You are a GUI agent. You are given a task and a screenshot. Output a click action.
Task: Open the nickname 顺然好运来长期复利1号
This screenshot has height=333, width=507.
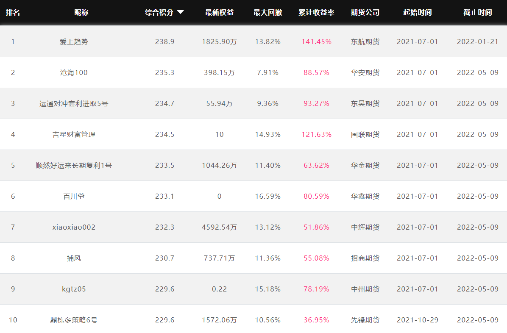pos(74,165)
